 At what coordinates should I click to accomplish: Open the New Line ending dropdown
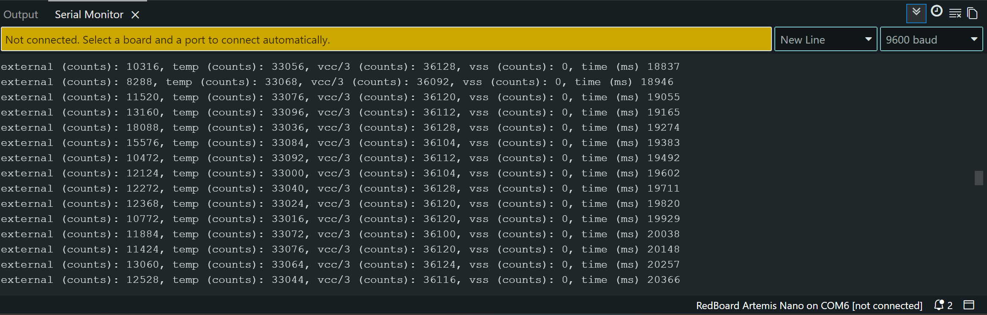826,39
